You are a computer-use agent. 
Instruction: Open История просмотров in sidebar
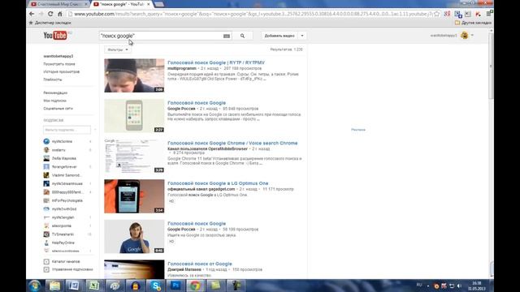[x=62, y=72]
